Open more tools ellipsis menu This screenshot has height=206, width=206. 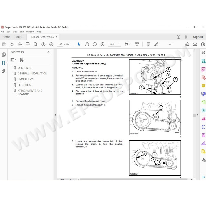point(171,44)
